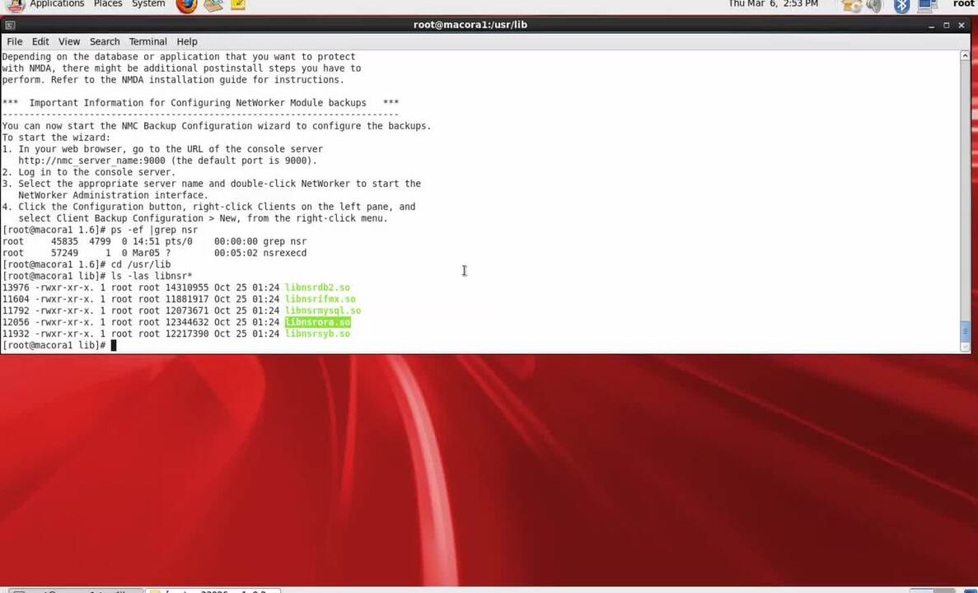
Task: Click the libnsrsyb.so file name
Action: coord(317,334)
